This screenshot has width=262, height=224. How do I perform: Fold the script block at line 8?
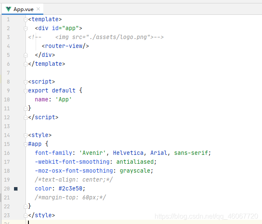click(x=25, y=82)
